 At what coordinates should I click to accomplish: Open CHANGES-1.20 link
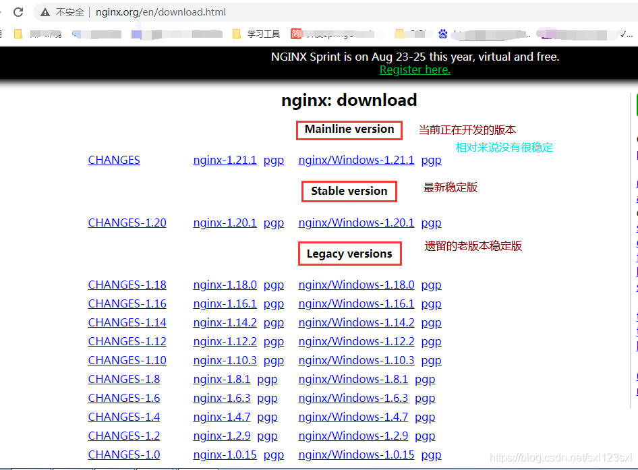click(x=127, y=223)
